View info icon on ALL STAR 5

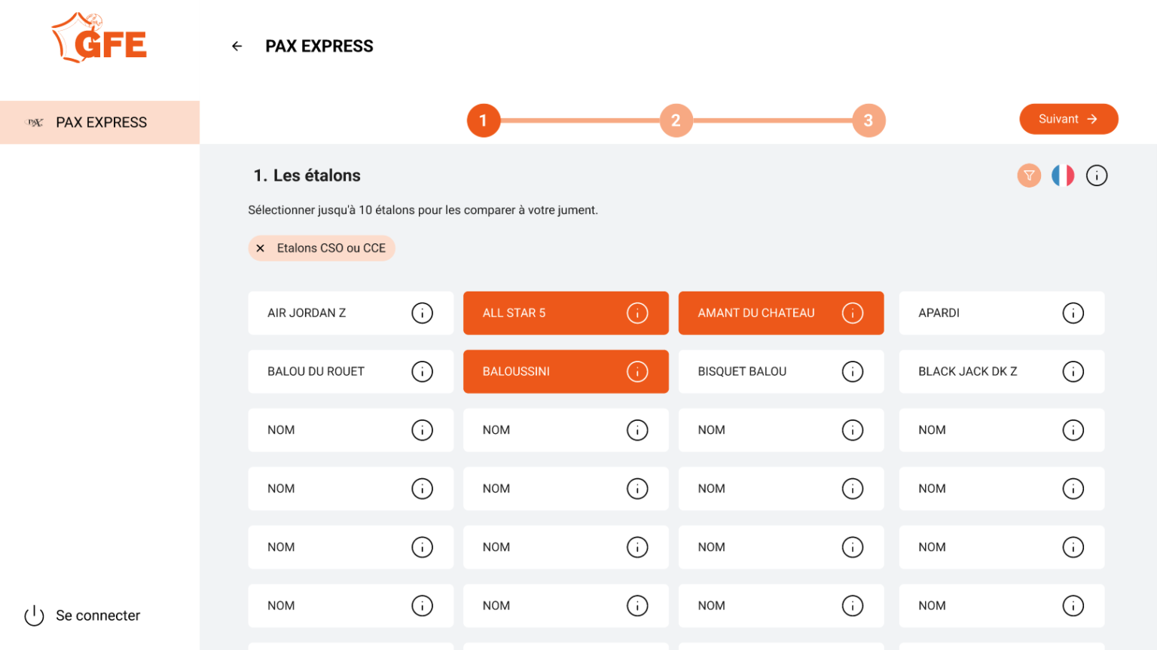pos(637,313)
